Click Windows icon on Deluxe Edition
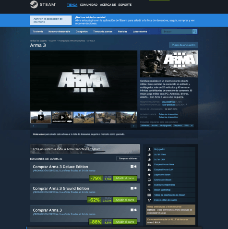The height and width of the screenshot is (229, 228). click(x=132, y=167)
